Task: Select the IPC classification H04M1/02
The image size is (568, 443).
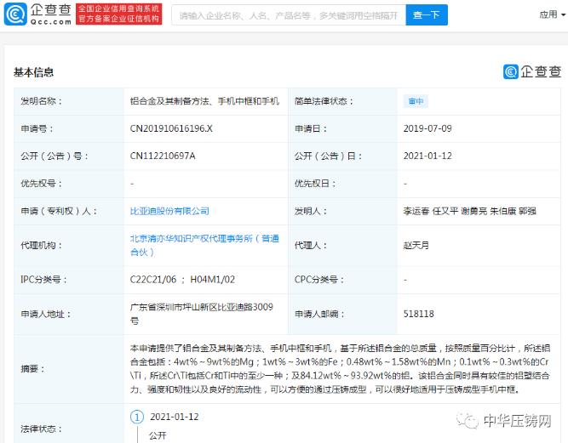Action: (212, 280)
